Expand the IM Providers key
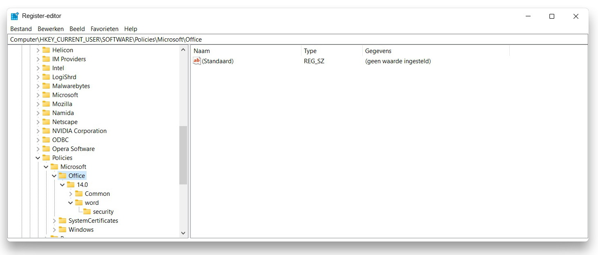This screenshot has height=255, width=598. [x=38, y=59]
